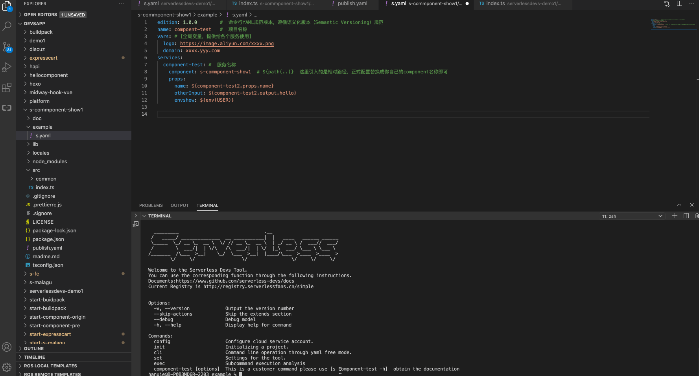The image size is (699, 376).
Task: Maximize the terminal panel size
Action: (x=679, y=205)
